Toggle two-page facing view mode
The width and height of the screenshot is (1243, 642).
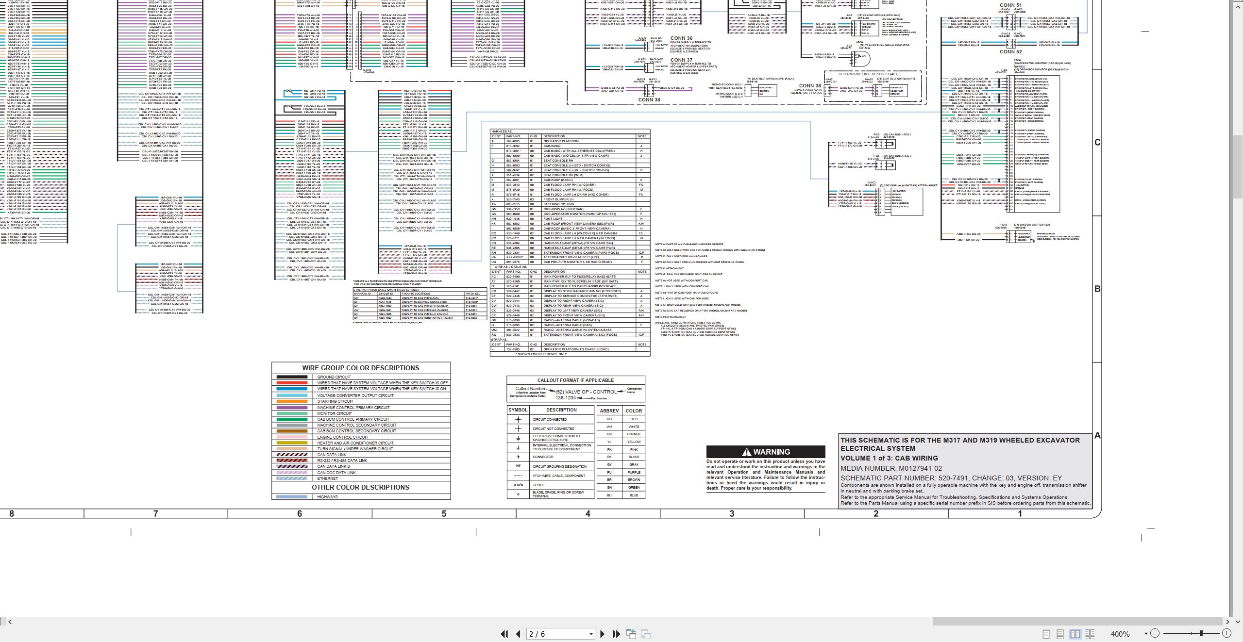pyautogui.click(x=1075, y=634)
